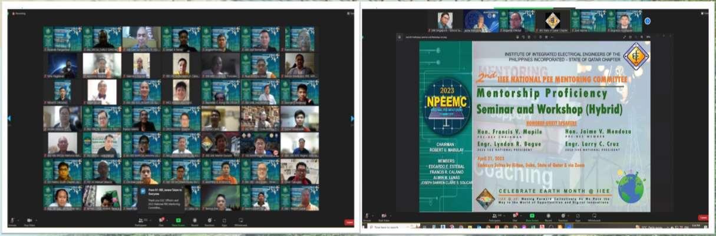
Task: Open Chat in the left Zoom window
Action: click(161, 221)
